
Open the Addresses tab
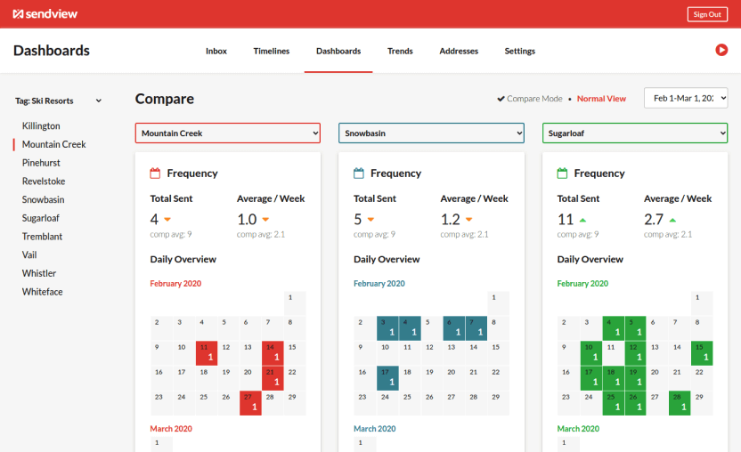[459, 51]
